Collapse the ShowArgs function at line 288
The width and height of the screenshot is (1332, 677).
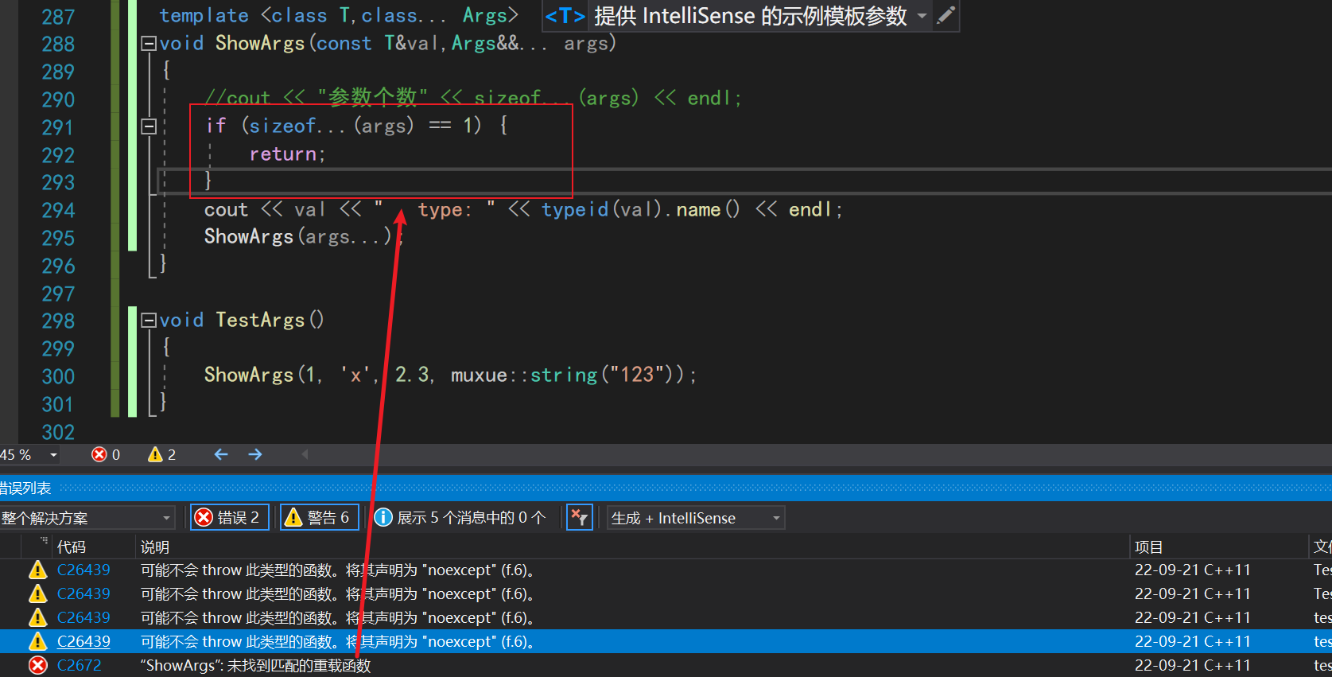tap(149, 44)
